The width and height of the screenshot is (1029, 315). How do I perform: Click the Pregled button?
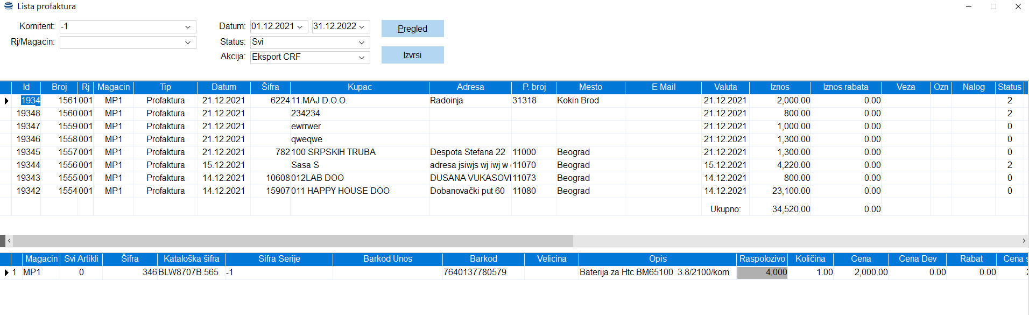[x=412, y=29]
